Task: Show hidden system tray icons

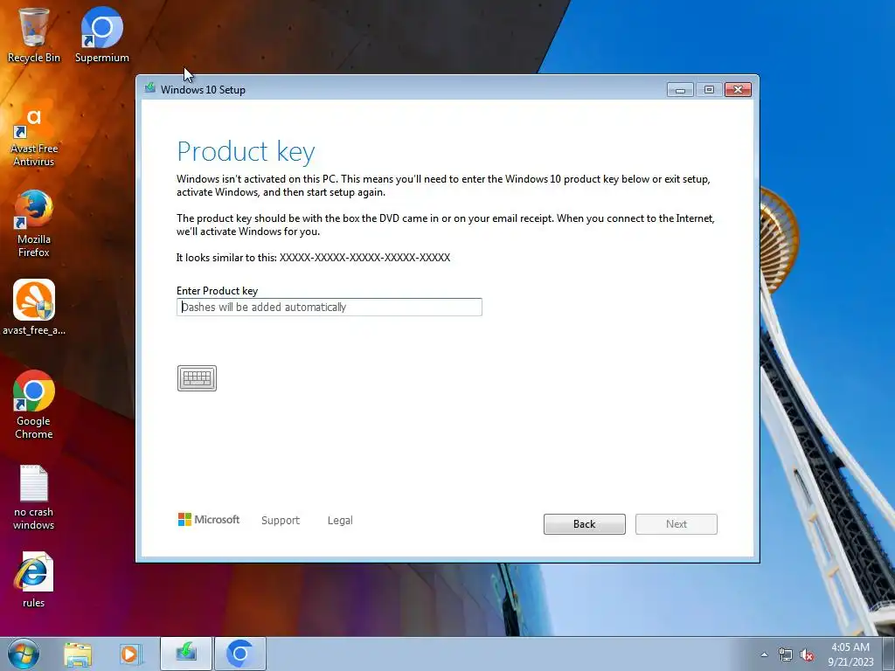Action: coord(764,654)
